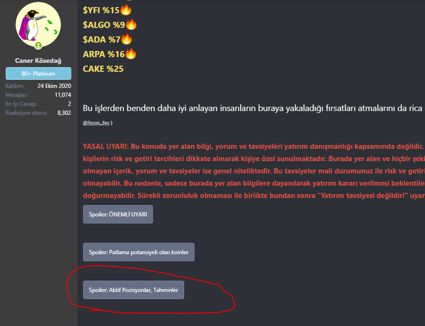Open Caner Kösedağ's penguin avatar
The width and height of the screenshot is (425, 326).
(x=38, y=25)
